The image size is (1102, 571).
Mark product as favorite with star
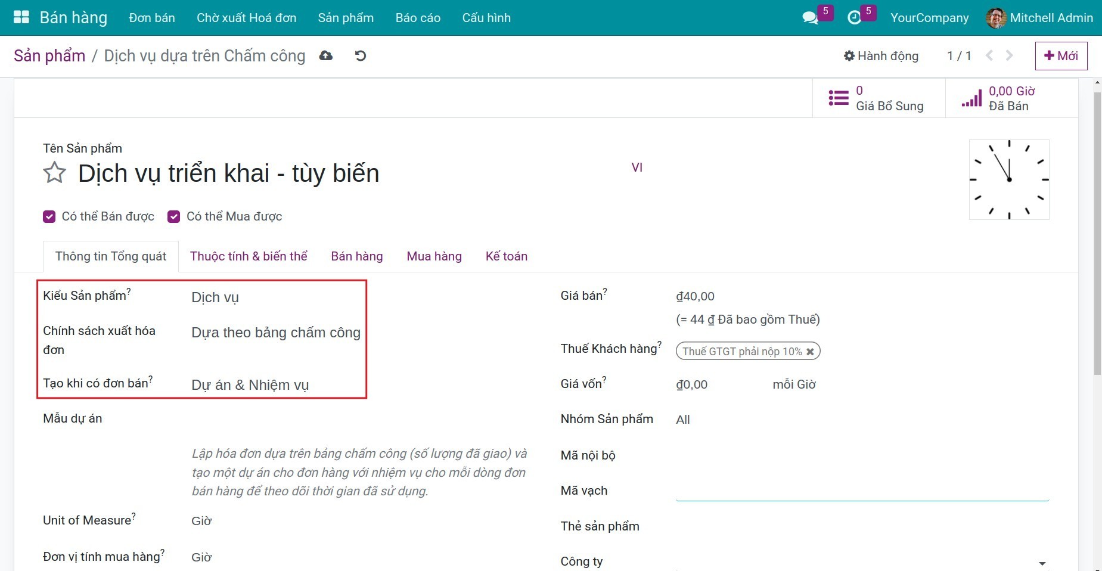[55, 173]
